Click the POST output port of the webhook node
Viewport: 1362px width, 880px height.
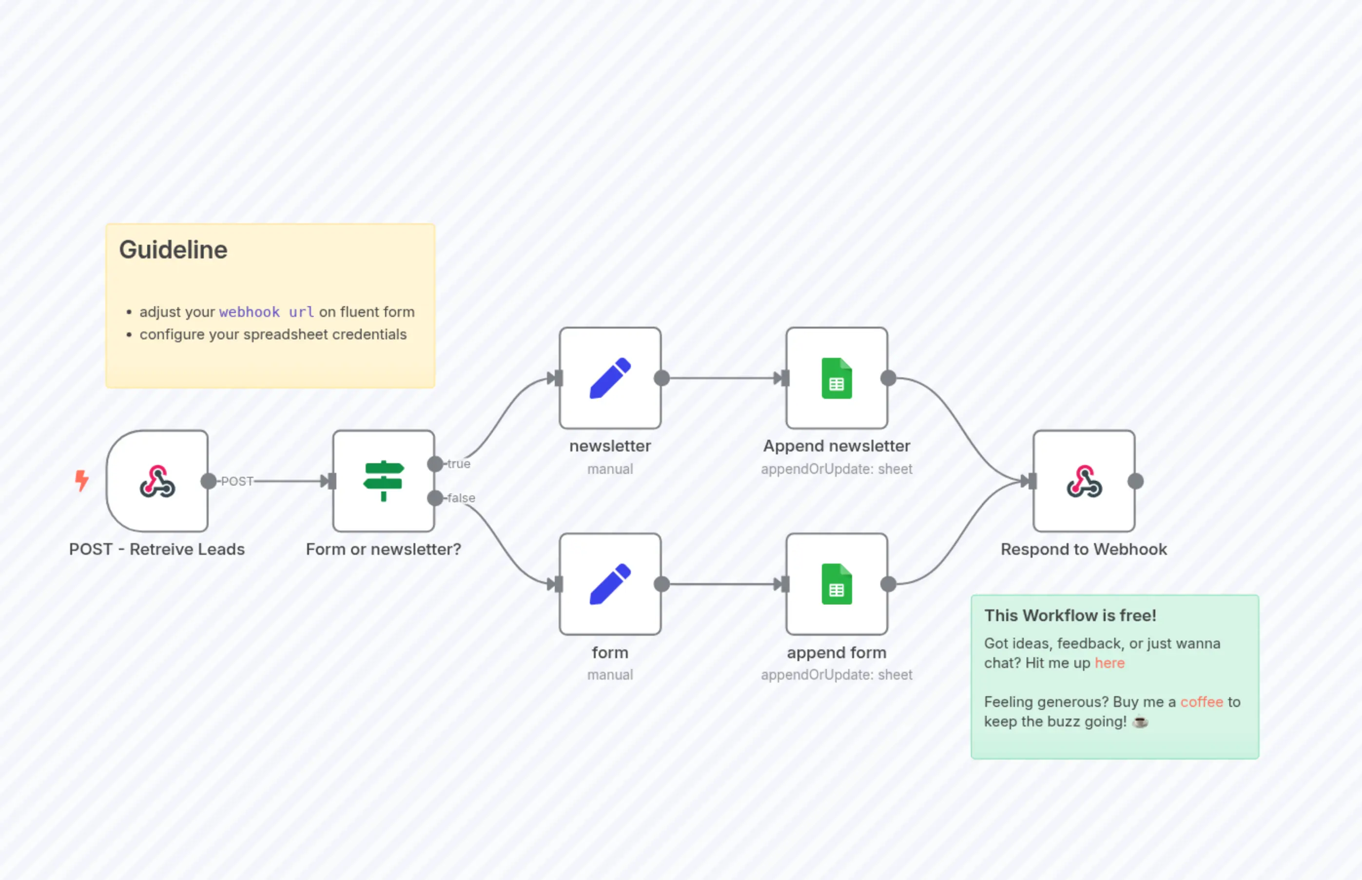pyautogui.click(x=208, y=481)
